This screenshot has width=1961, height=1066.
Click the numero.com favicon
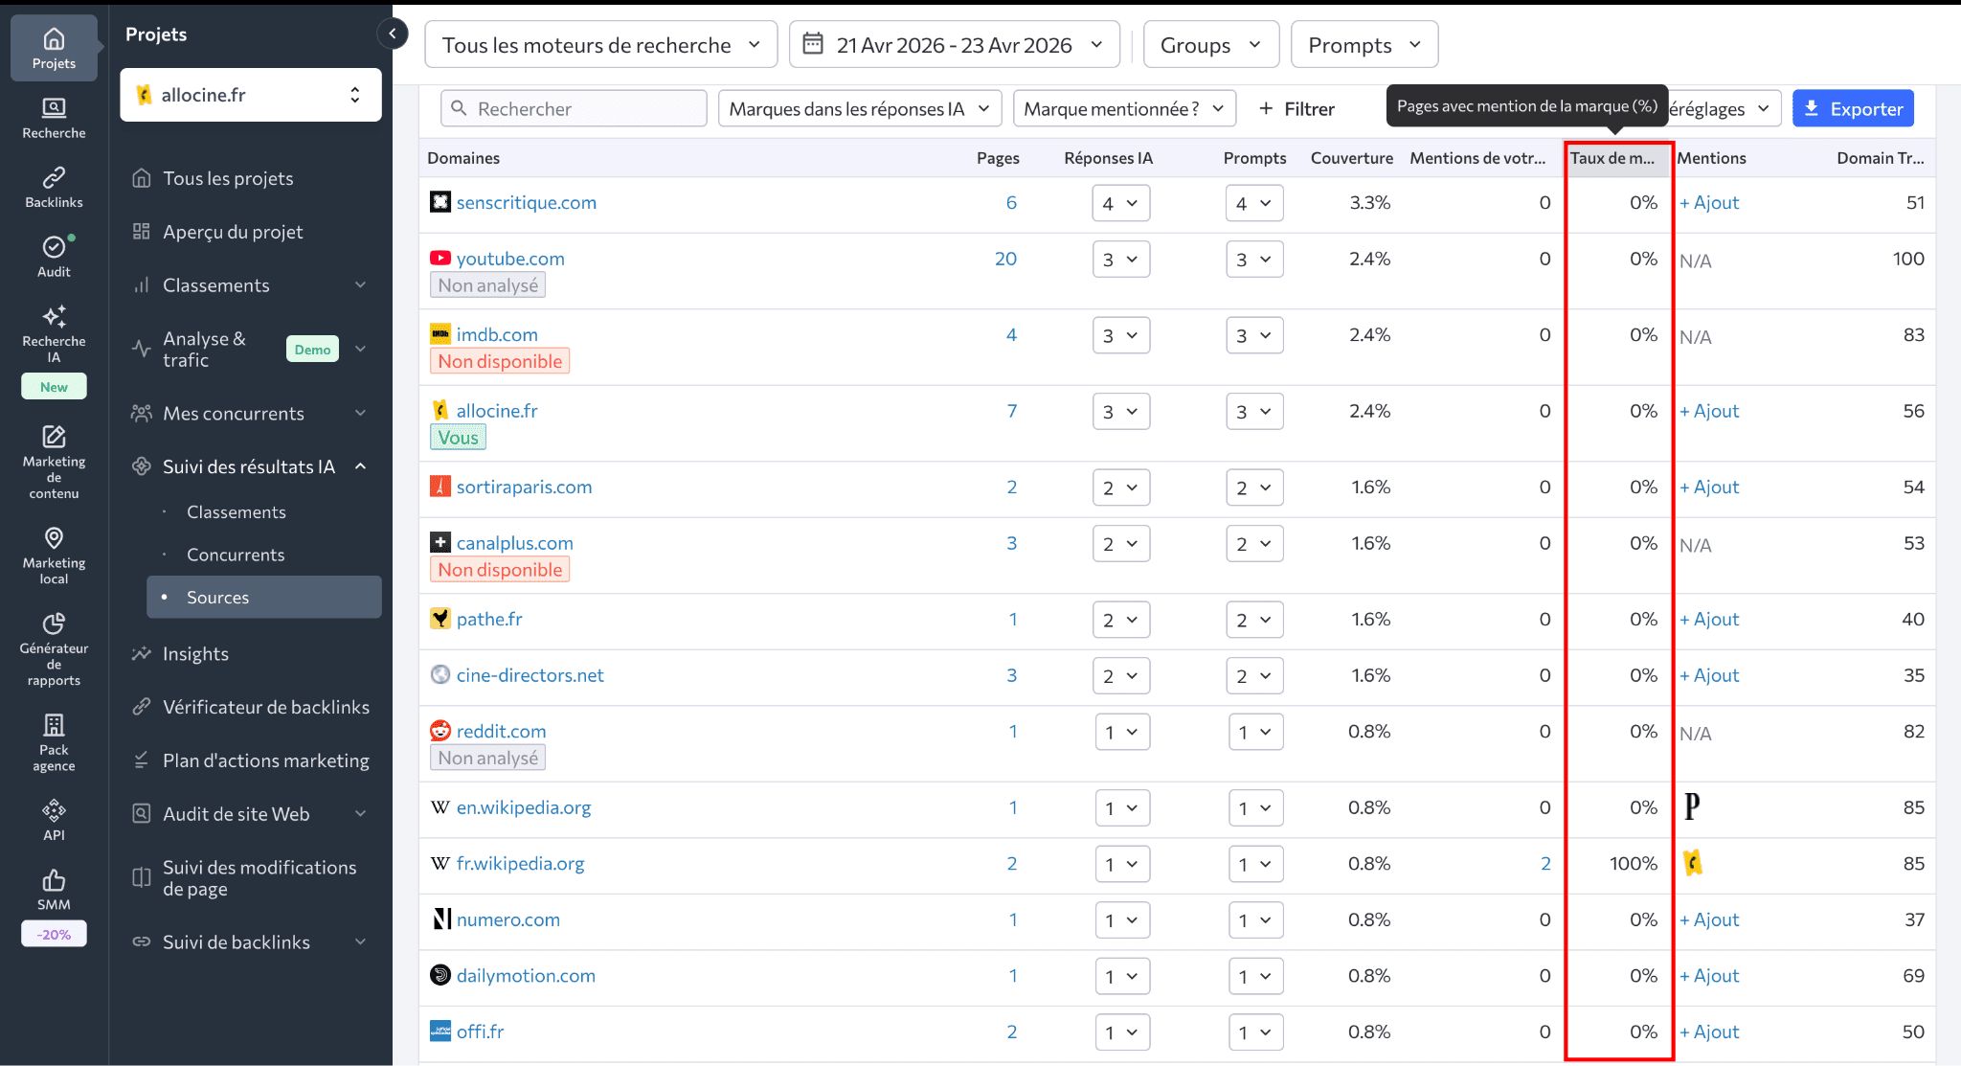(440, 919)
